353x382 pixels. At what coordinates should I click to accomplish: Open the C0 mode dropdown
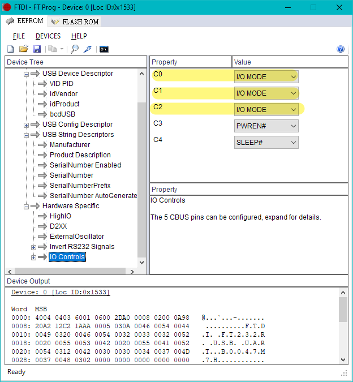(x=266, y=76)
